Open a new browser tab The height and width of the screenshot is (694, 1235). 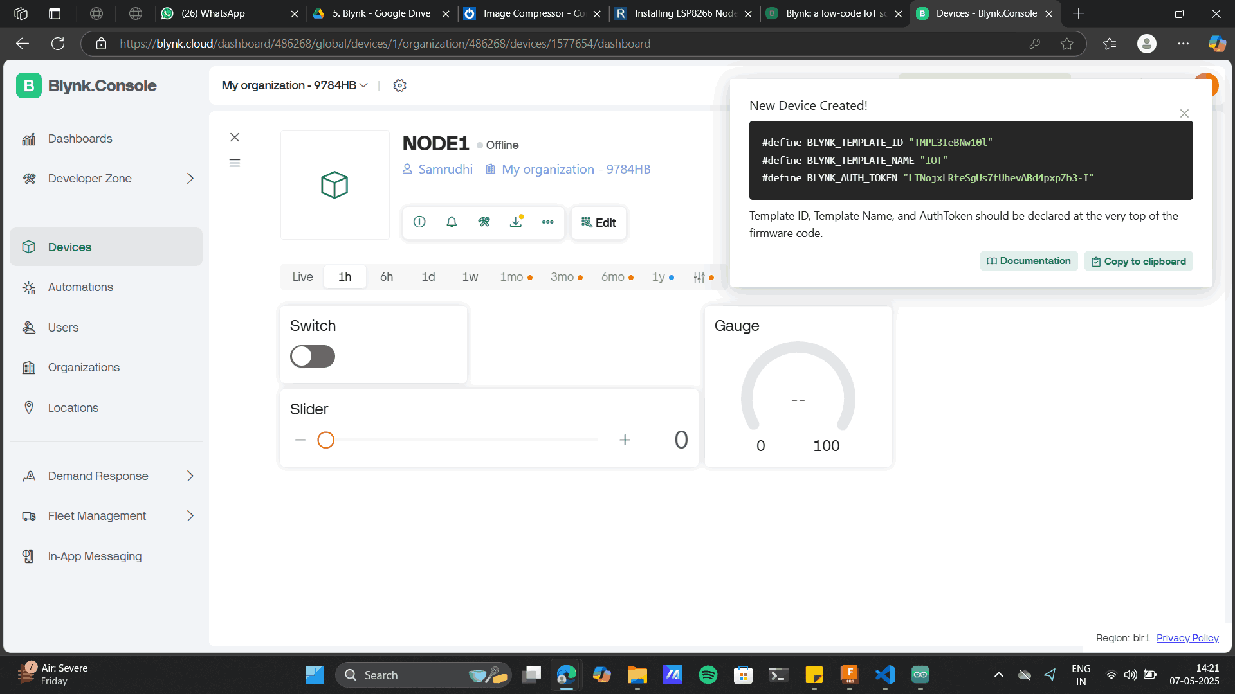1079,13
